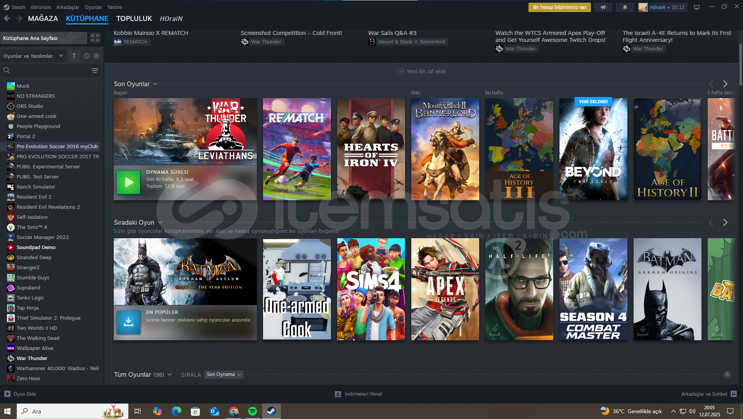Click Yeni bir raf ekle link
Viewport: 743px width, 419px height.
pos(426,71)
